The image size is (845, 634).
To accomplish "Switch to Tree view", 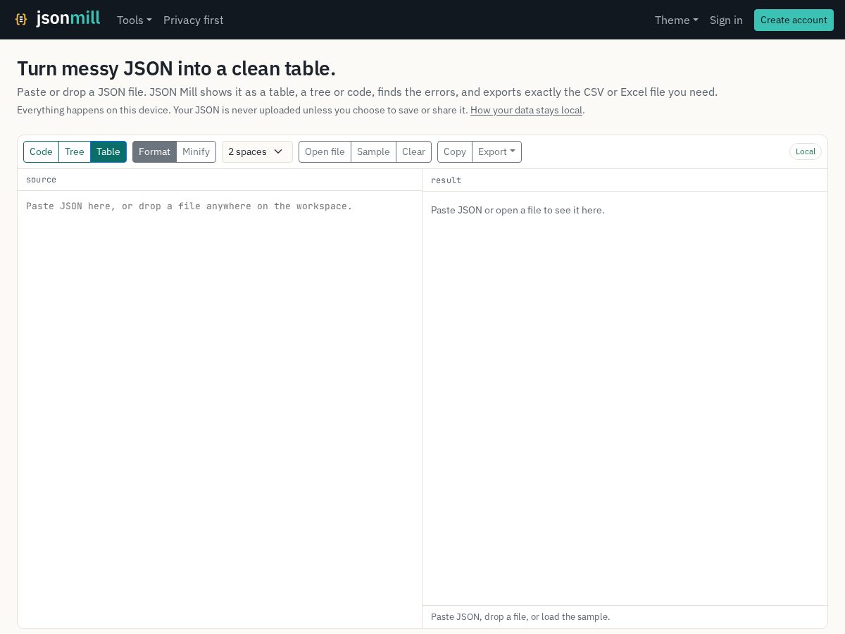I will 75,151.
